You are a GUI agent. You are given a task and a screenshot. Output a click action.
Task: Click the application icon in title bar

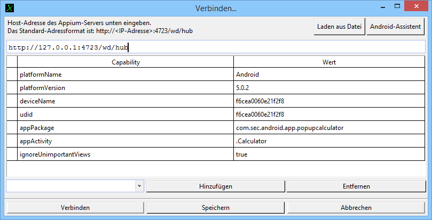pos(9,8)
